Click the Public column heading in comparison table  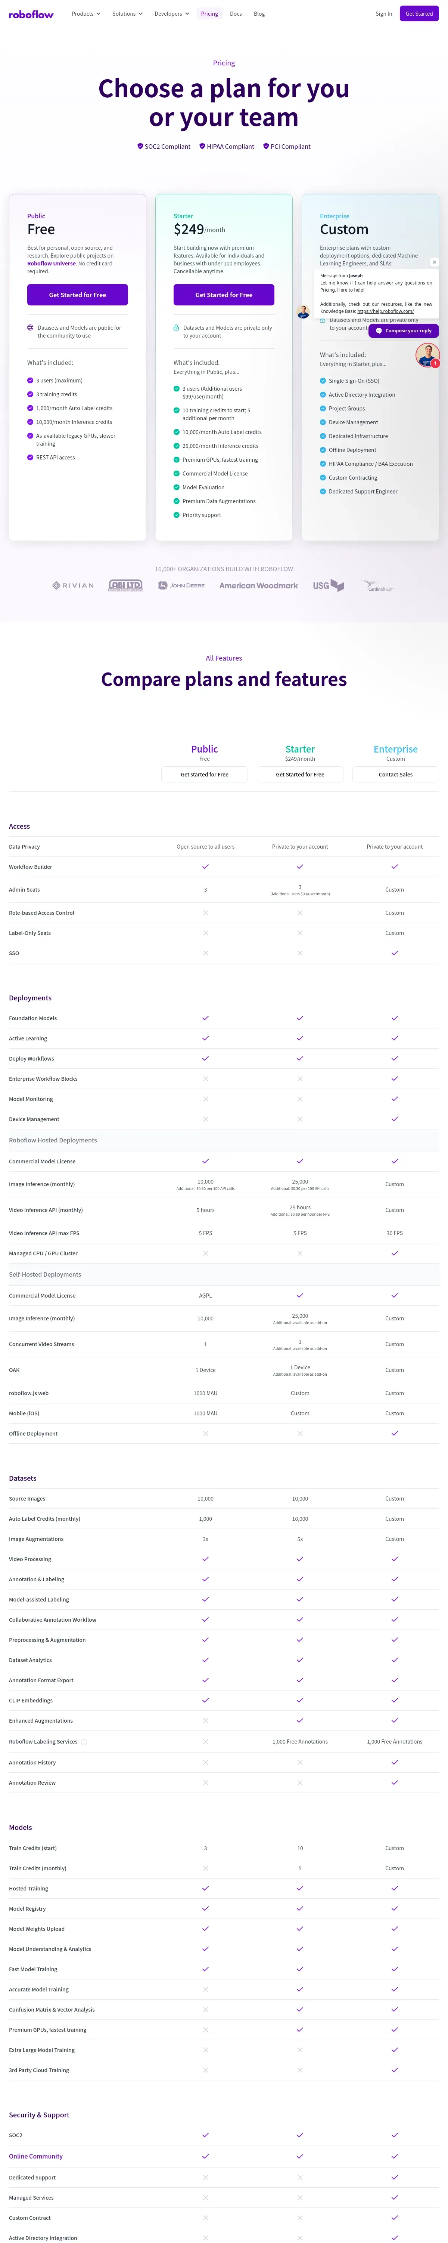(x=205, y=749)
